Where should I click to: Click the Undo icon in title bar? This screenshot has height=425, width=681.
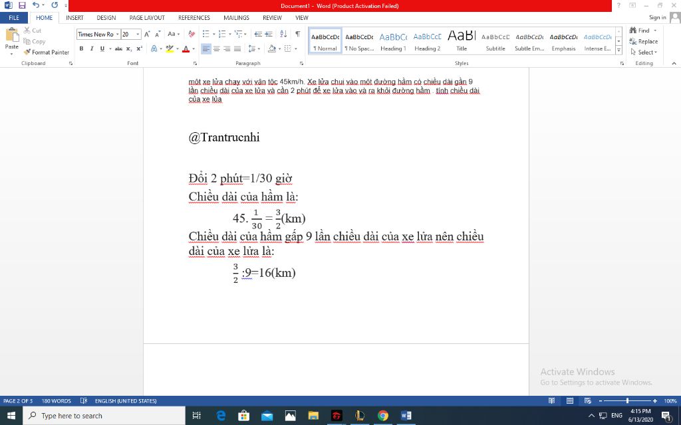click(36, 5)
